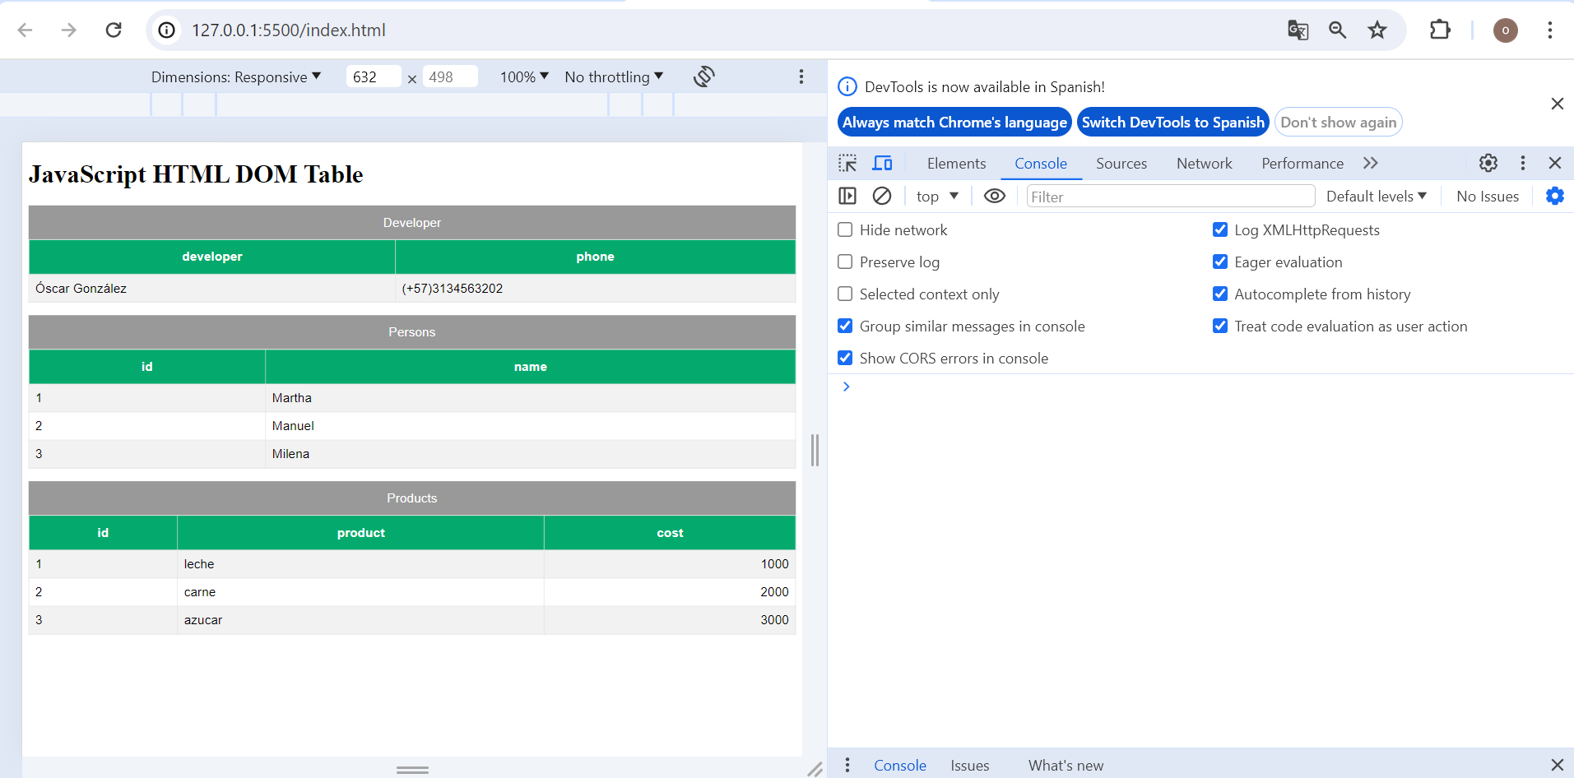Open zoom magnifier icon in address bar
The width and height of the screenshot is (1574, 778).
(x=1338, y=30)
